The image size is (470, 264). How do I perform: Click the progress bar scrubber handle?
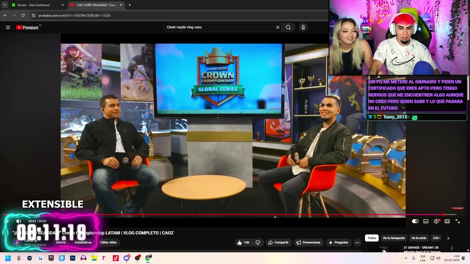coord(444,214)
